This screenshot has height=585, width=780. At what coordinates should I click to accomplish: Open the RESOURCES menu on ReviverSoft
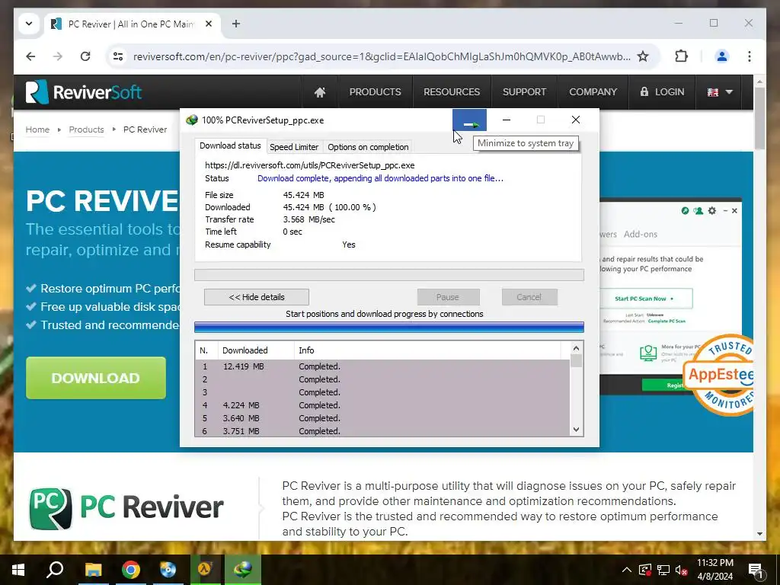coord(452,92)
